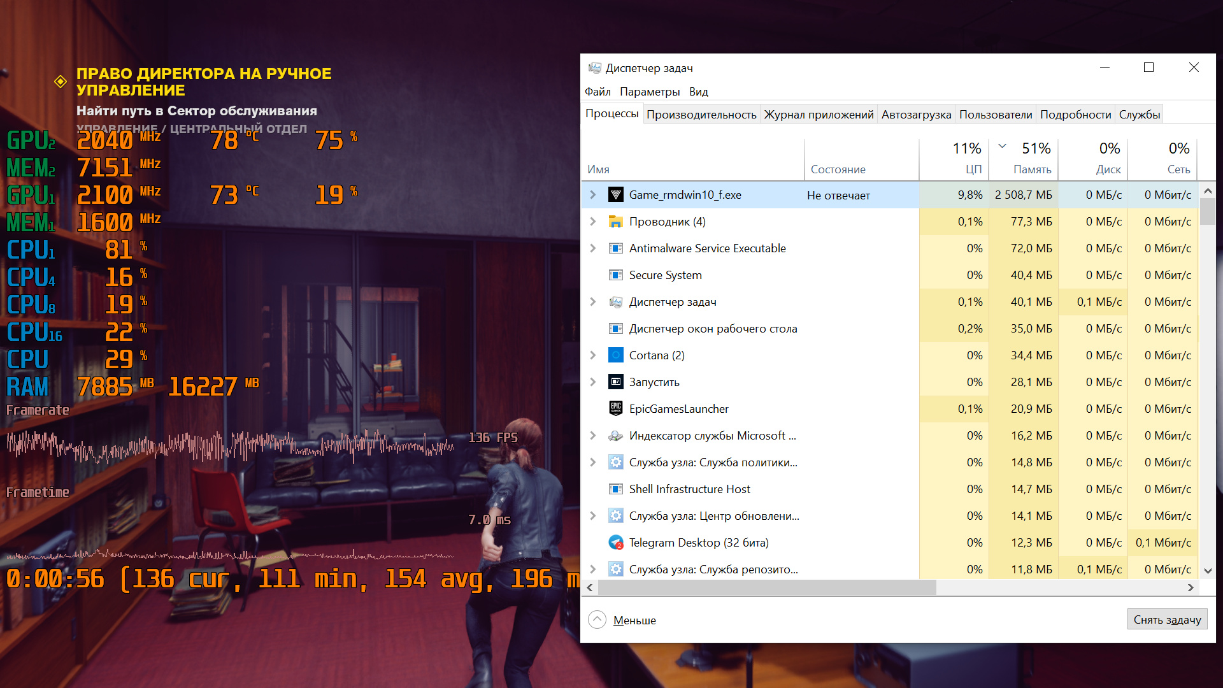Expand the Cortana (2) process group

(x=593, y=355)
